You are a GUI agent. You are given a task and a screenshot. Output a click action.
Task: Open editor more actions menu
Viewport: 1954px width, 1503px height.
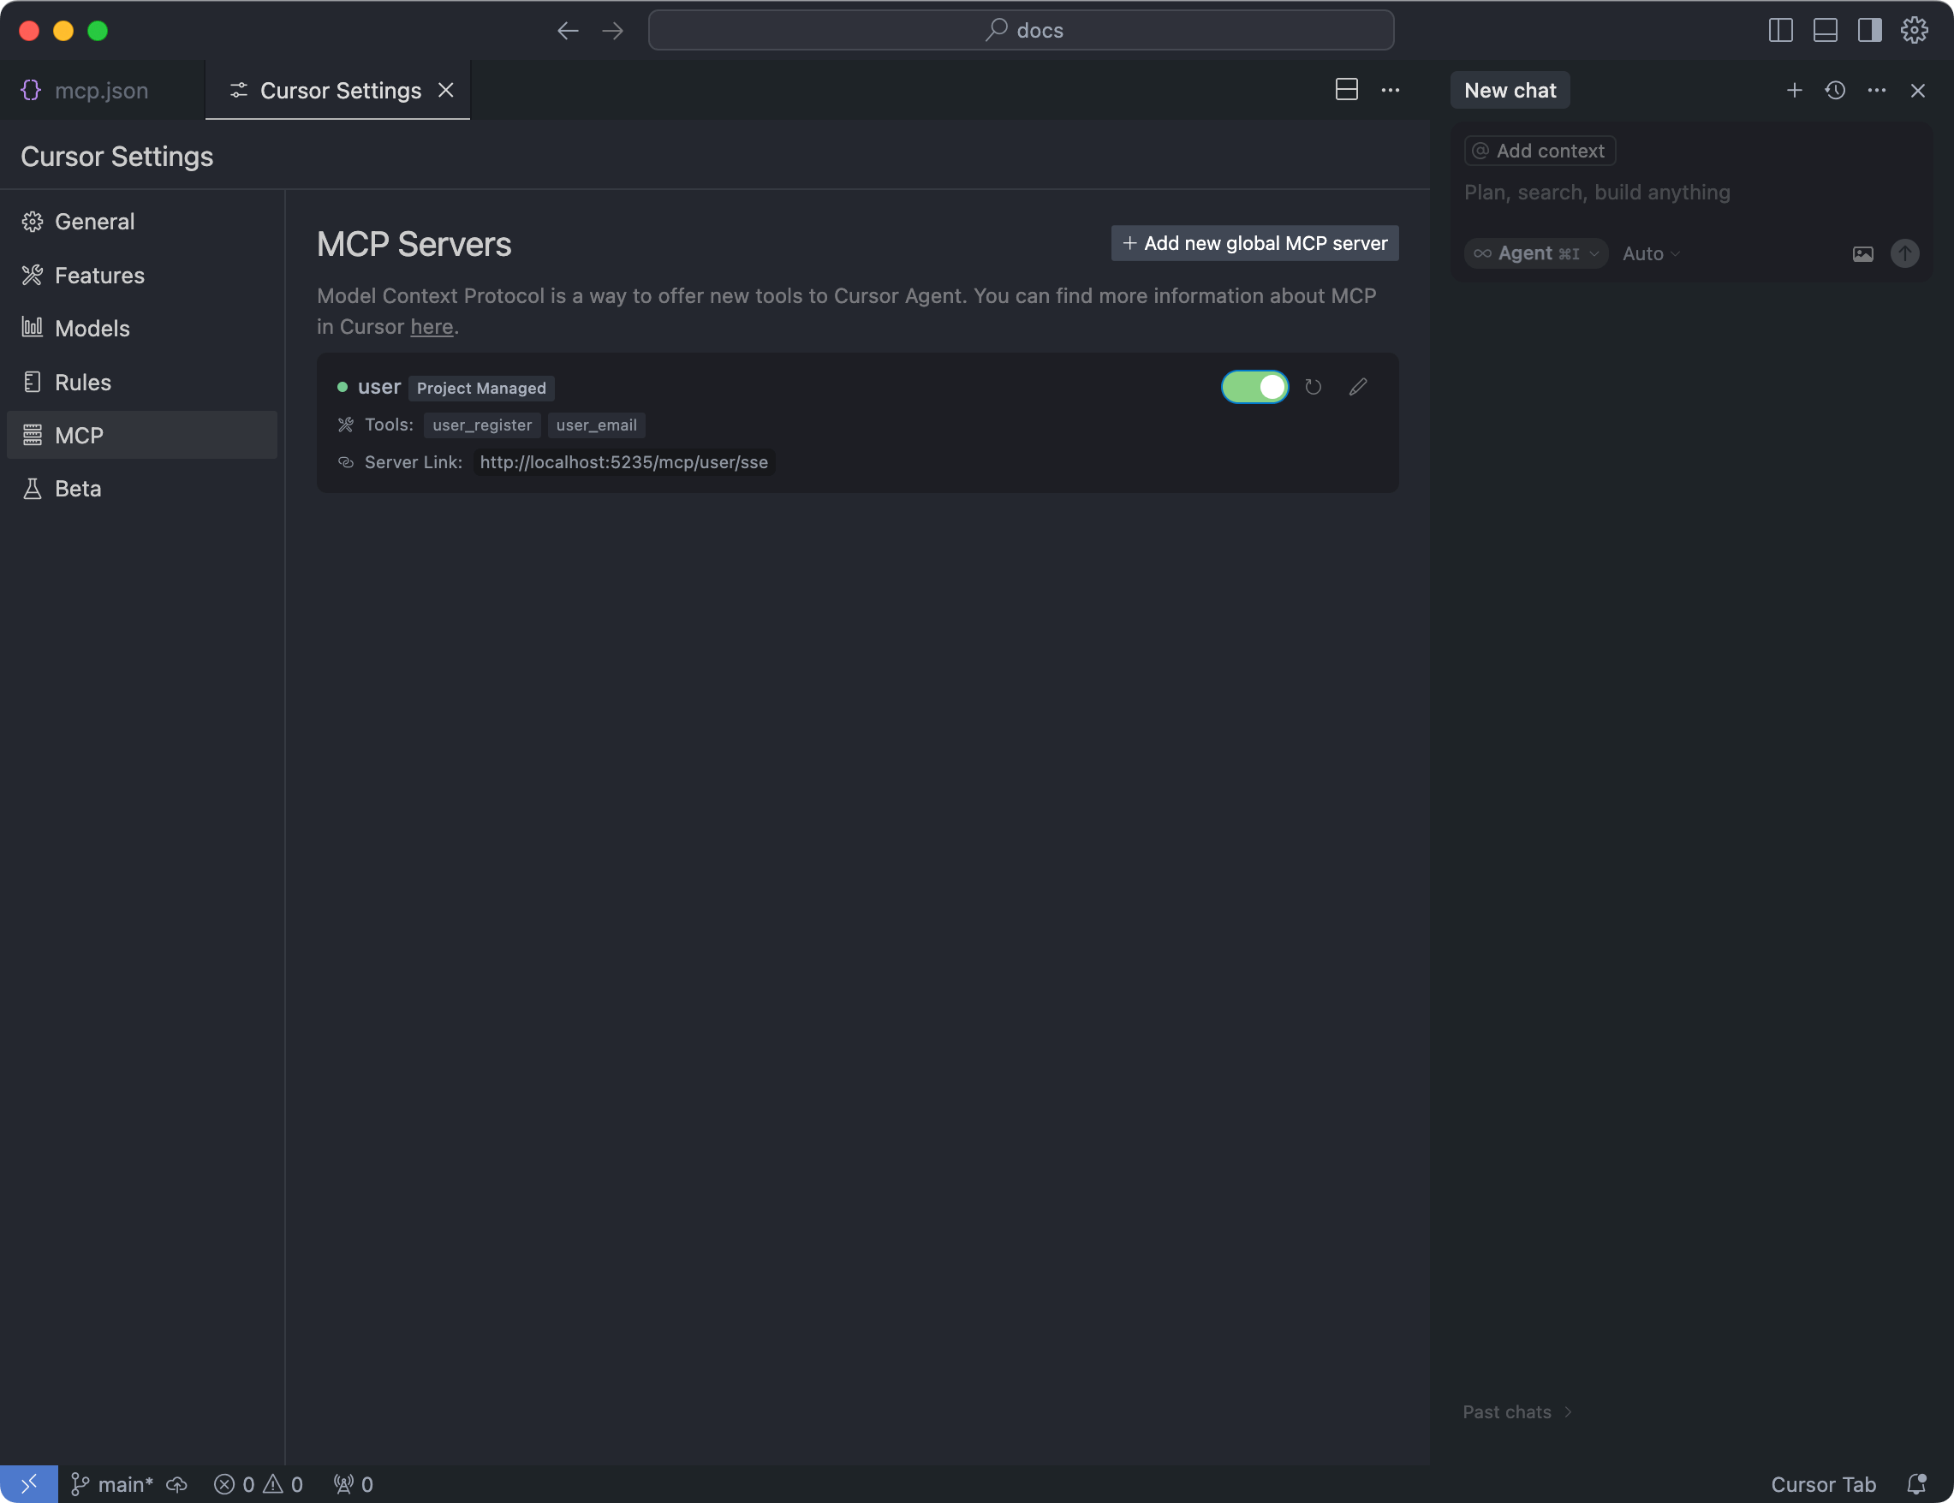point(1391,91)
